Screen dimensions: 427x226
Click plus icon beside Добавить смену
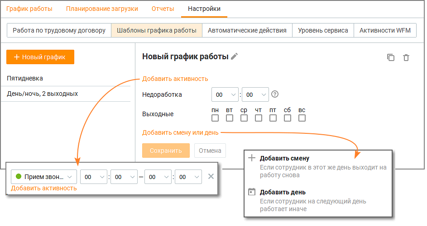coord(252,158)
